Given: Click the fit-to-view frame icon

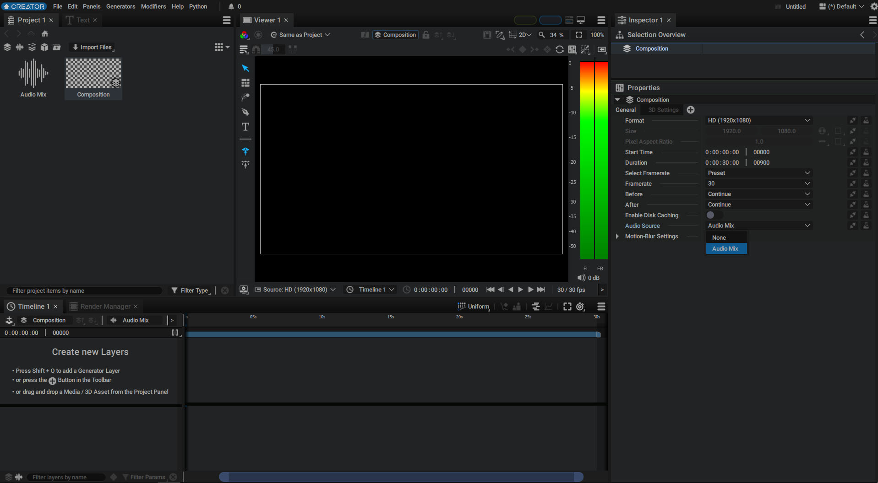Looking at the screenshot, I should tap(579, 35).
